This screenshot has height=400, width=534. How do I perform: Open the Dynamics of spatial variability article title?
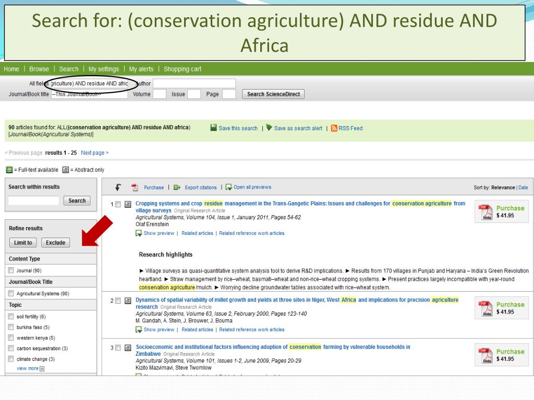coord(297,303)
